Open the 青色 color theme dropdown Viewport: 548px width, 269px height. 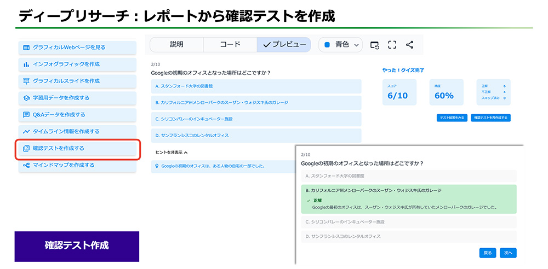[341, 45]
